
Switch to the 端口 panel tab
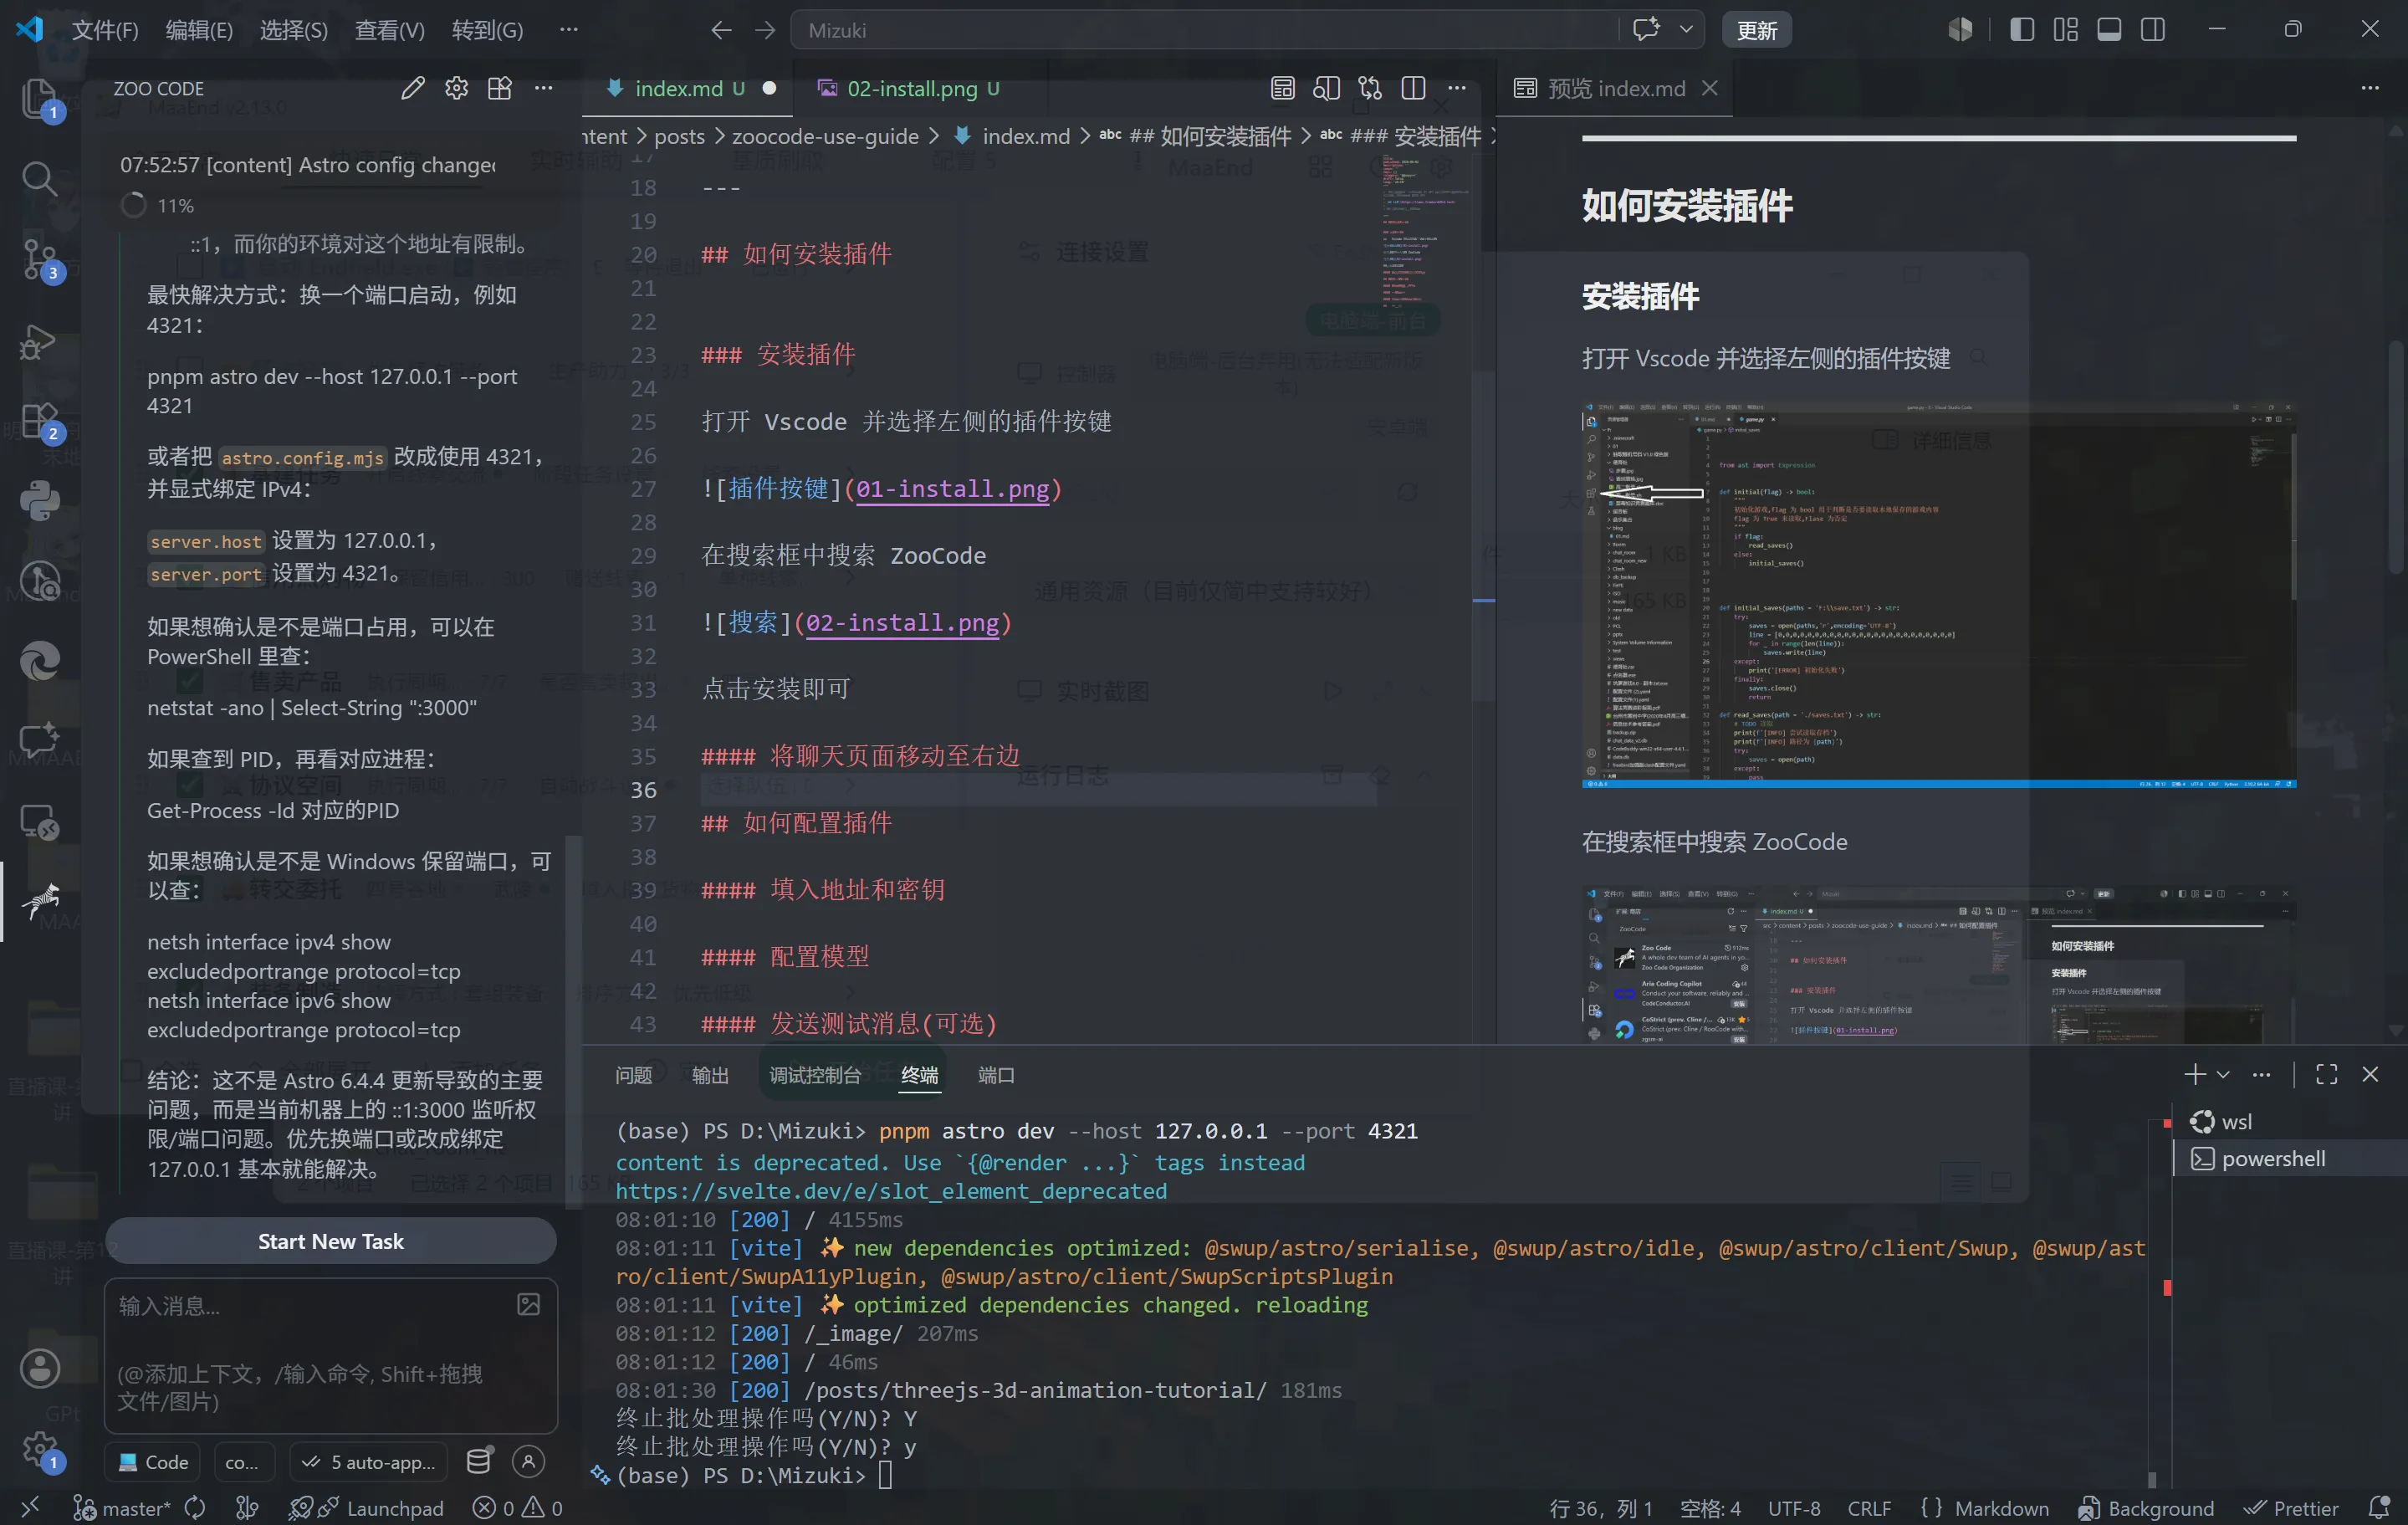[996, 1074]
